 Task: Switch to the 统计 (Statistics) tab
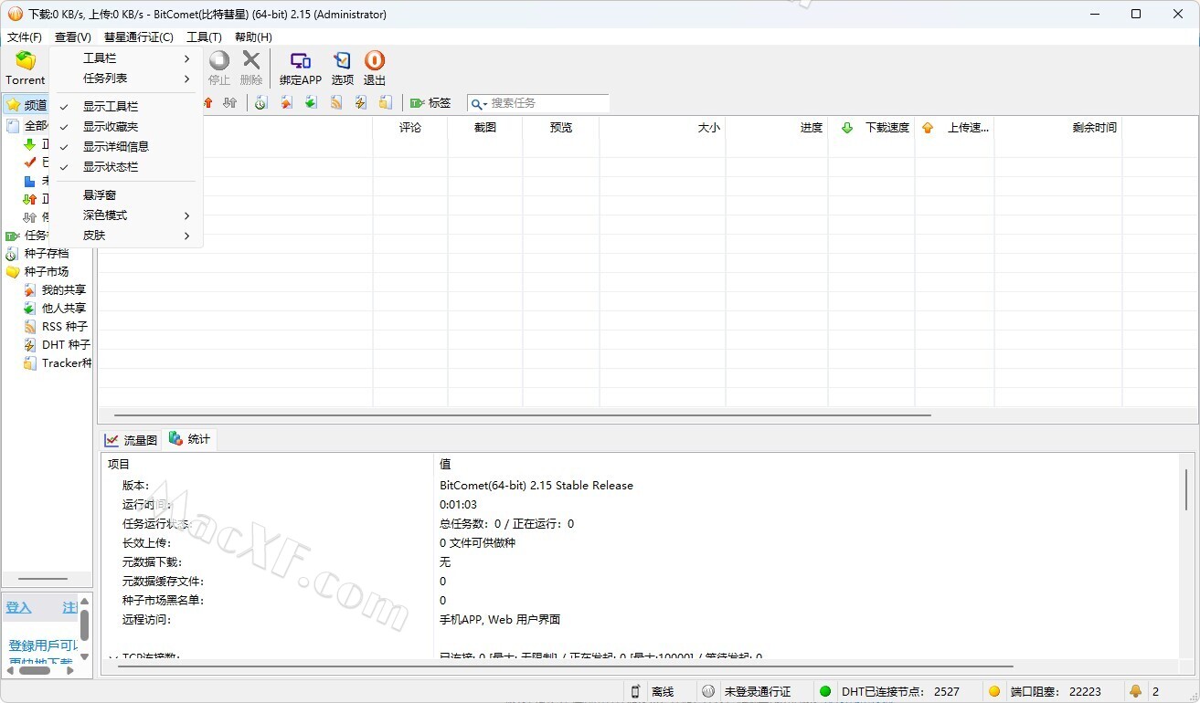tap(190, 439)
